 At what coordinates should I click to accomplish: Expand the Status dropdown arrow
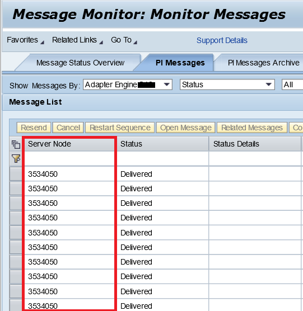tap(269, 84)
